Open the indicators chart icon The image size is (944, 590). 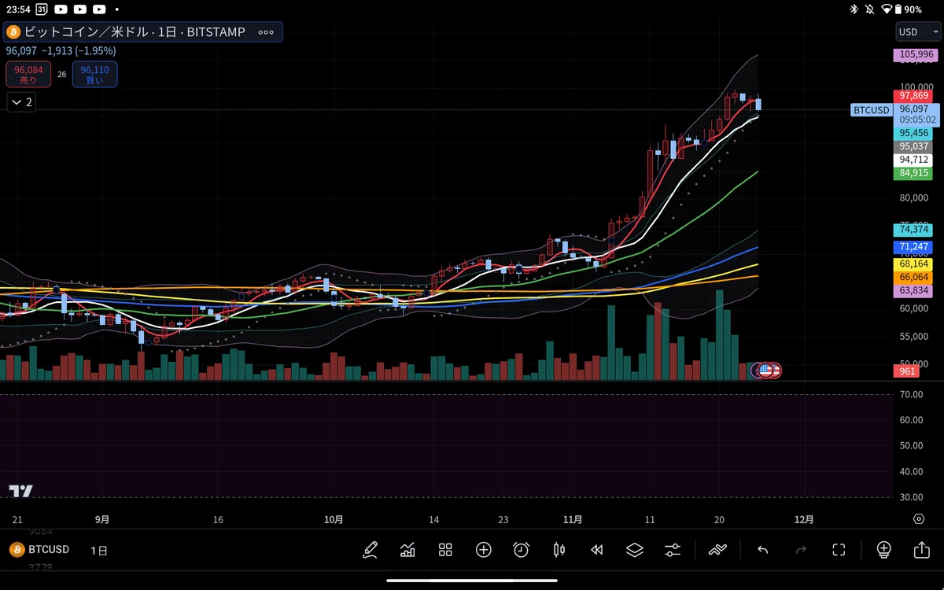(x=407, y=550)
